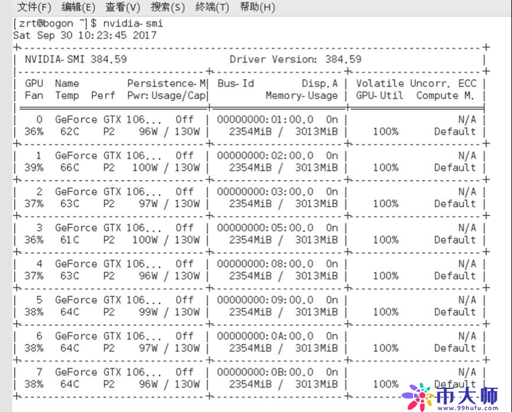
Task: Click GPU 0 persistence mode 'Off'
Action: click(x=184, y=120)
